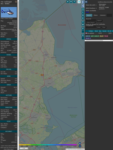Click the U map toggle button
This screenshot has height=150, width=113.
pos(68,2)
